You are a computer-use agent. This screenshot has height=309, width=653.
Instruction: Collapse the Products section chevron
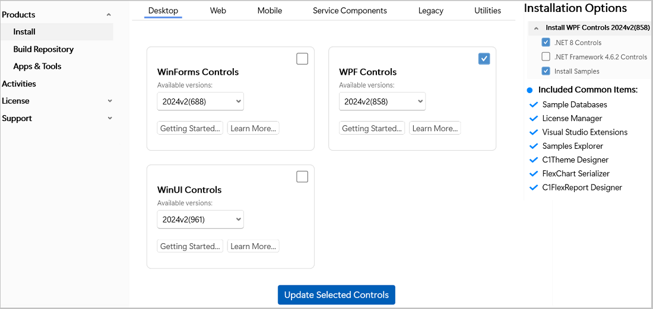(109, 15)
